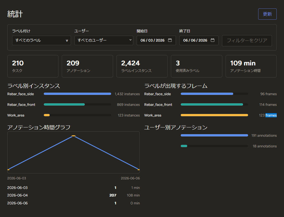Image resolution: width=284 pixels, height=217 pixels.
Task: Click the 統計 page title
Action: (15, 14)
